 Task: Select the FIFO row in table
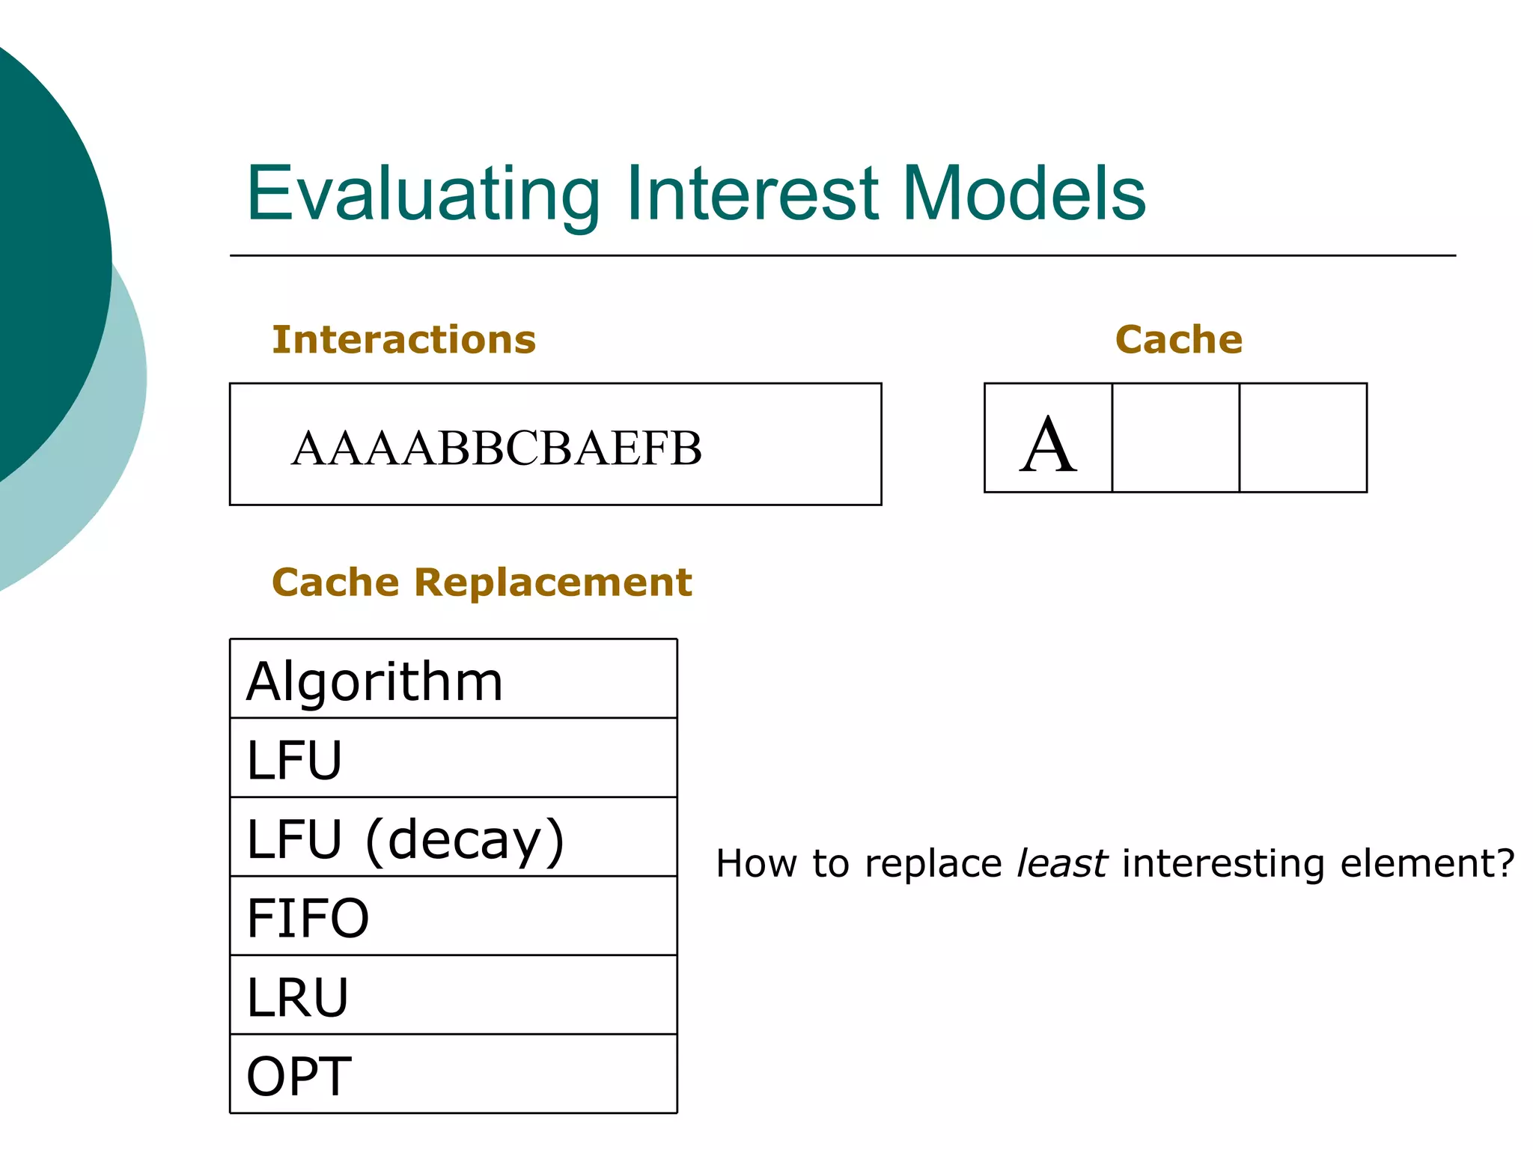coord(453,917)
